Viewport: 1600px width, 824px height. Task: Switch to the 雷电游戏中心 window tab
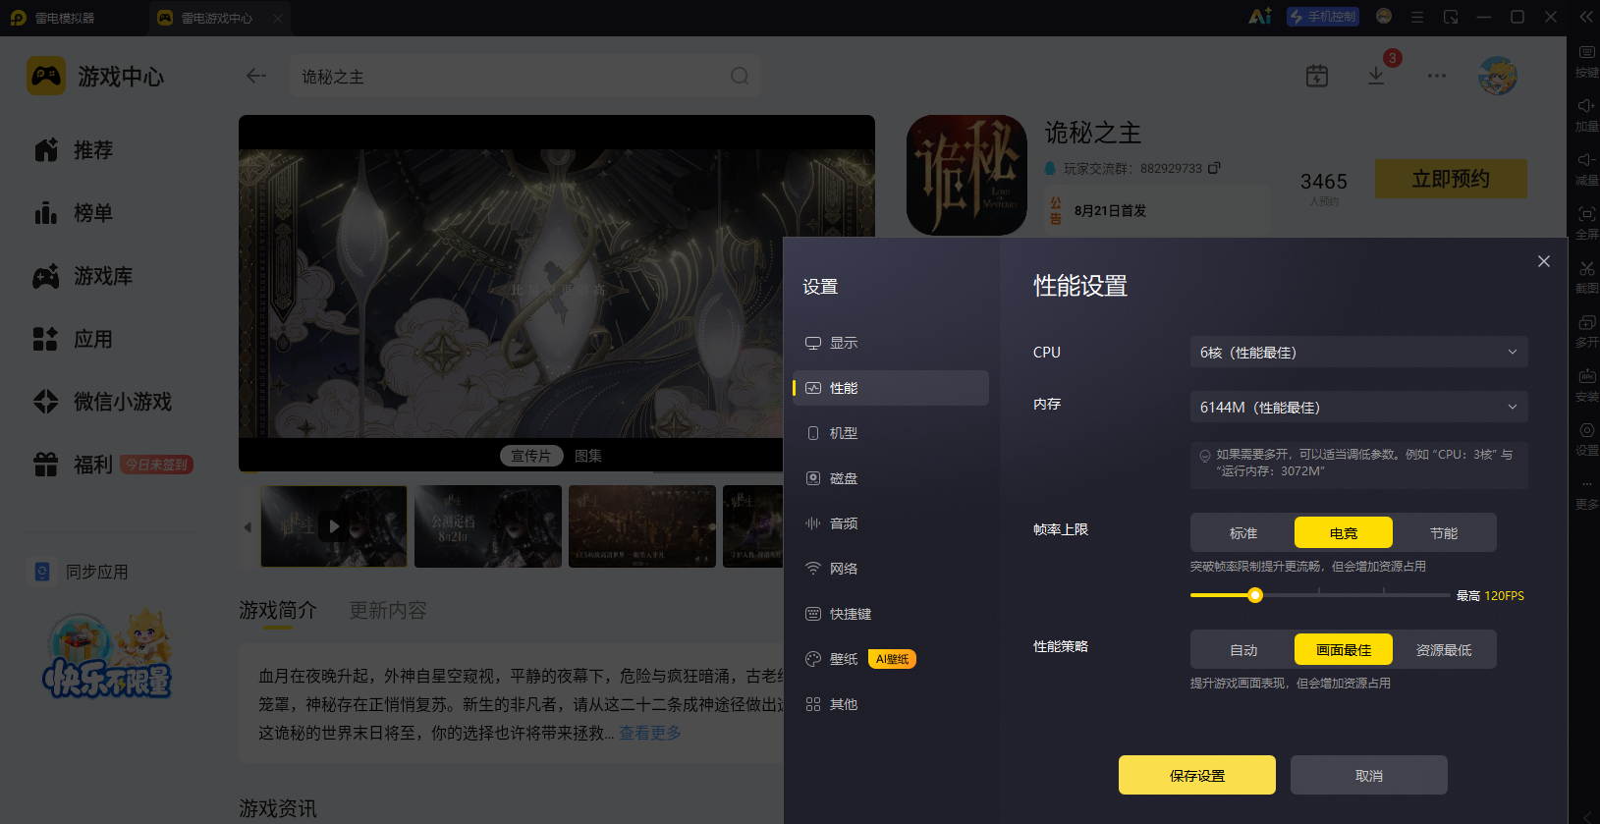217,18
